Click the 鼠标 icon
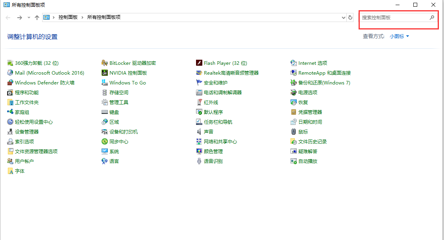Viewport: 444px width, 240px height. point(293,132)
